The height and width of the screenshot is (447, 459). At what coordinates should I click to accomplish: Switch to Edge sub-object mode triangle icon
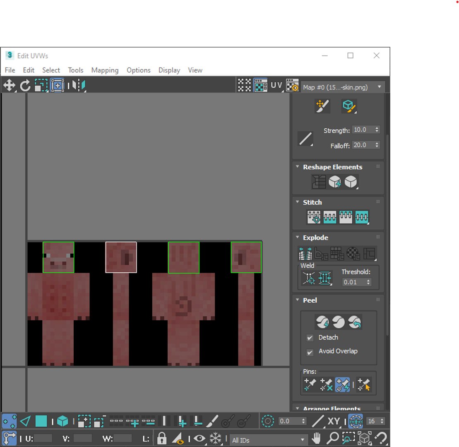click(x=26, y=421)
